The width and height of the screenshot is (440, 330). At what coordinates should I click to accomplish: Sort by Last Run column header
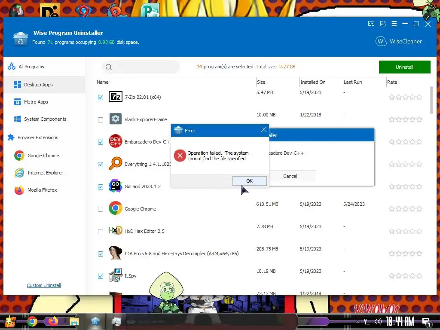[x=353, y=82]
